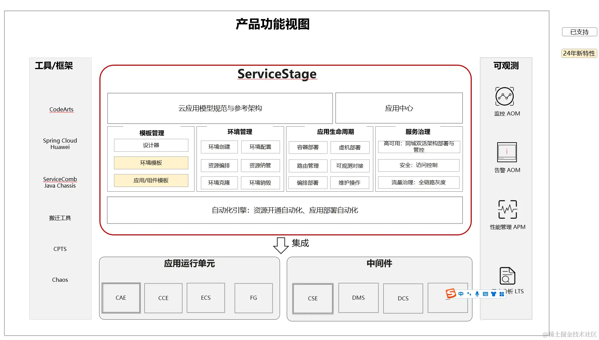
Task: Select the 性能管理 APM icon
Action: tap(507, 210)
